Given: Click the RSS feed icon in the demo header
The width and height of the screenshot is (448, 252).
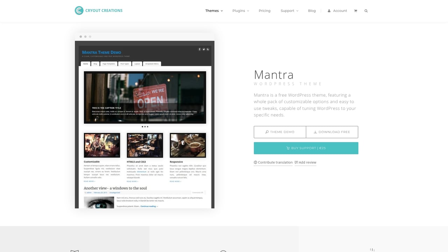Looking at the screenshot, I should click(x=208, y=49).
